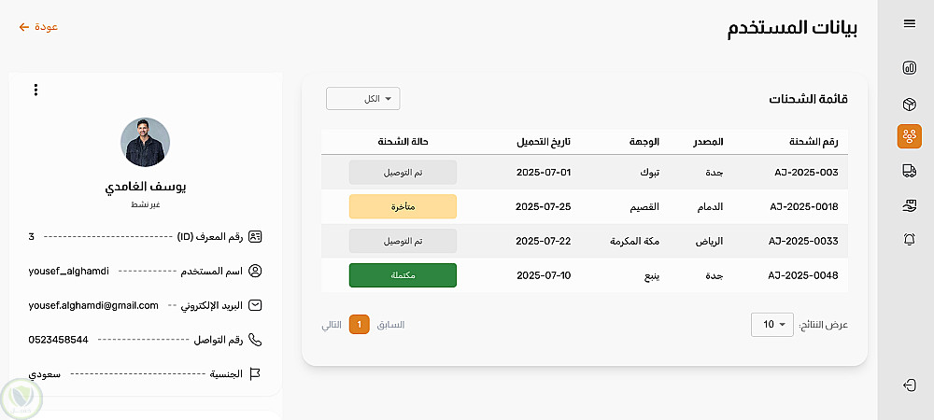Open the delivery truck sidebar icon
Image resolution: width=934 pixels, height=420 pixels.
(909, 171)
